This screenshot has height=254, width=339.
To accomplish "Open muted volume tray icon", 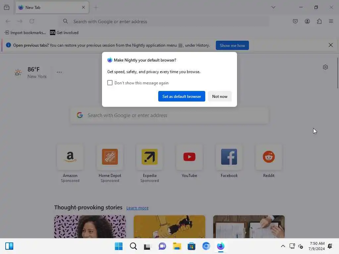I will click(x=301, y=246).
